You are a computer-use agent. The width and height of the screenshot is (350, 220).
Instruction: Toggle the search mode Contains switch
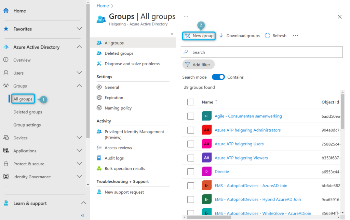218,77
